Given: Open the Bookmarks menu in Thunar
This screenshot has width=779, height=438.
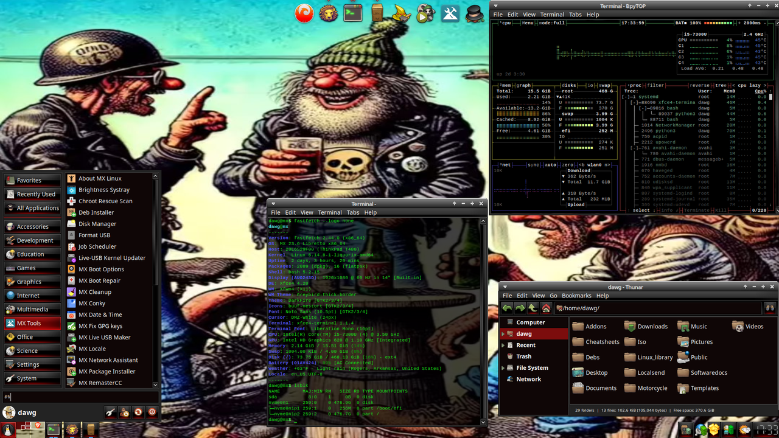Looking at the screenshot, I should [x=576, y=296].
